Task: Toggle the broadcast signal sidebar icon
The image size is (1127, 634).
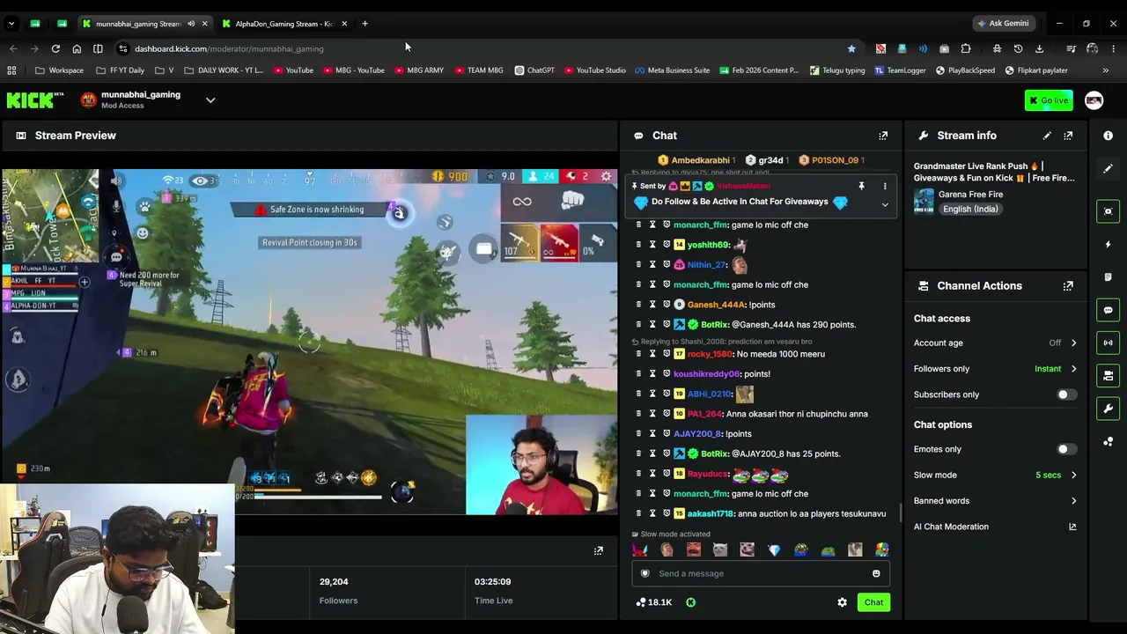Action: pyautogui.click(x=1108, y=343)
